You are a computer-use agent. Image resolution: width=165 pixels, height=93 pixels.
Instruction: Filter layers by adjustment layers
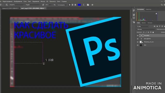pos(157,26)
